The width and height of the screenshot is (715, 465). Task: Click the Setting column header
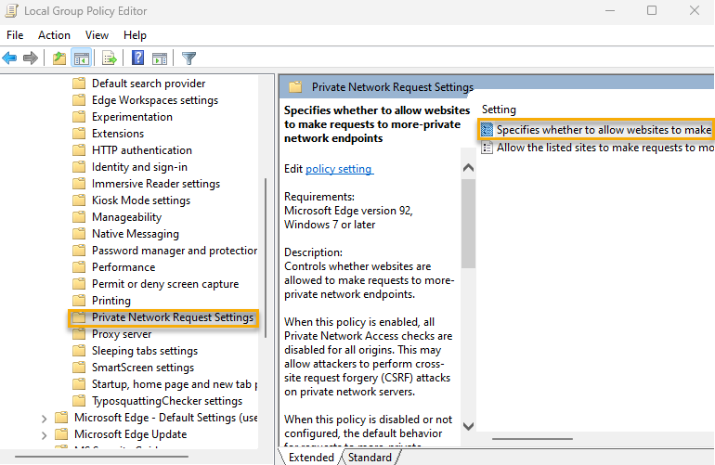tap(499, 110)
